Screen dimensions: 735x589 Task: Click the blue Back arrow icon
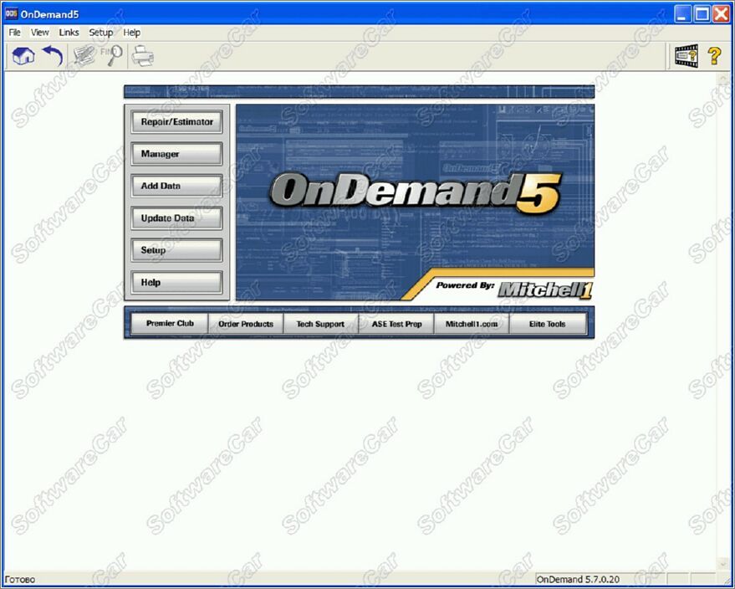[53, 56]
